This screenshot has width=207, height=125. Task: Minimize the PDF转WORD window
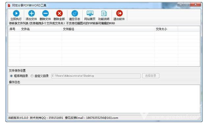click(181, 5)
